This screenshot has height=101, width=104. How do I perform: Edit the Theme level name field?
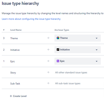coord(14,38)
